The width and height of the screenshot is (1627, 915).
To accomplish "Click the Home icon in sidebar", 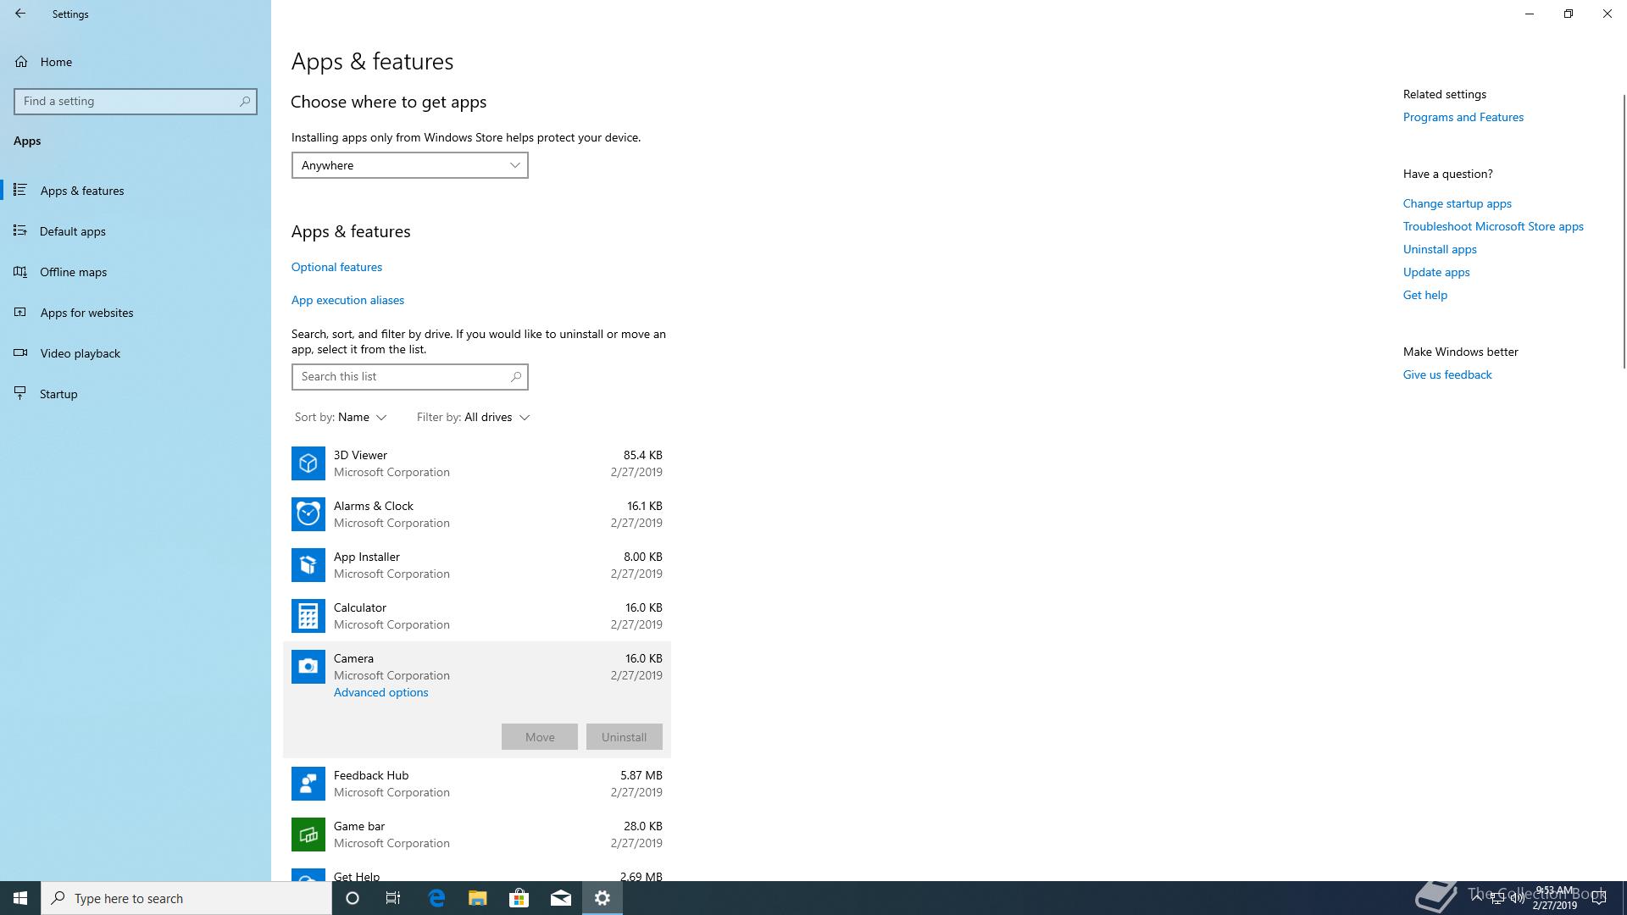I will [x=21, y=62].
